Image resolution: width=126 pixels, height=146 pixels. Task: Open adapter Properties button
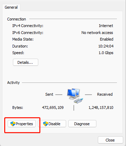pos(22,124)
